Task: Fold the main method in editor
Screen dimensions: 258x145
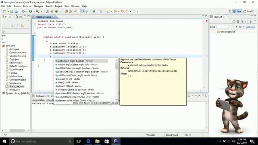Action: 37,37
